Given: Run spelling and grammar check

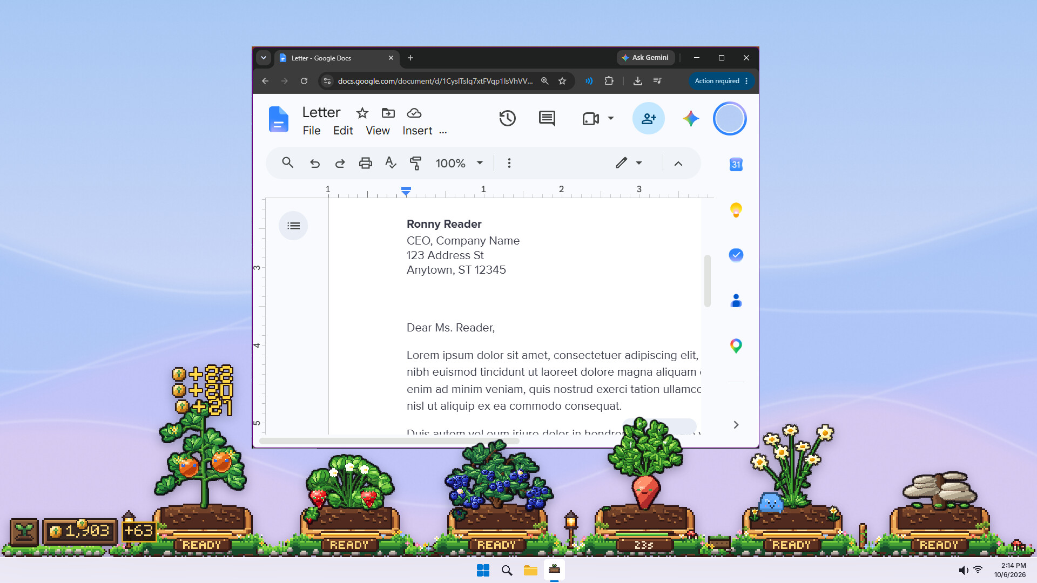Looking at the screenshot, I should [x=390, y=162].
